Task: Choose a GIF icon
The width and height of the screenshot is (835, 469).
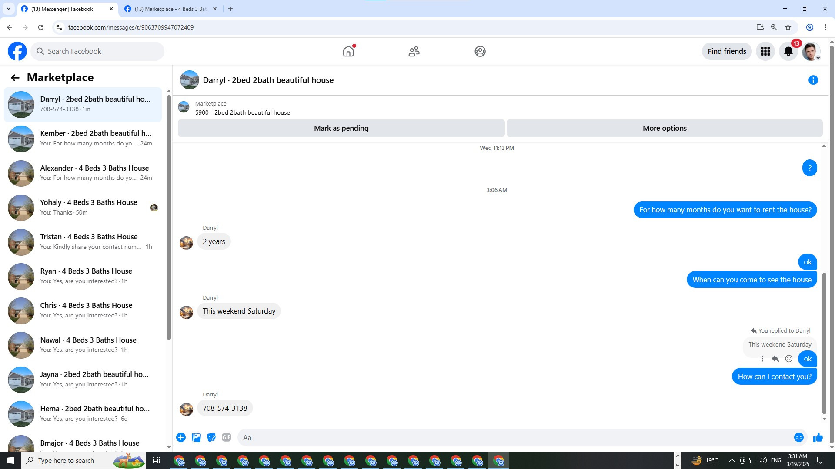Action: coord(227,437)
